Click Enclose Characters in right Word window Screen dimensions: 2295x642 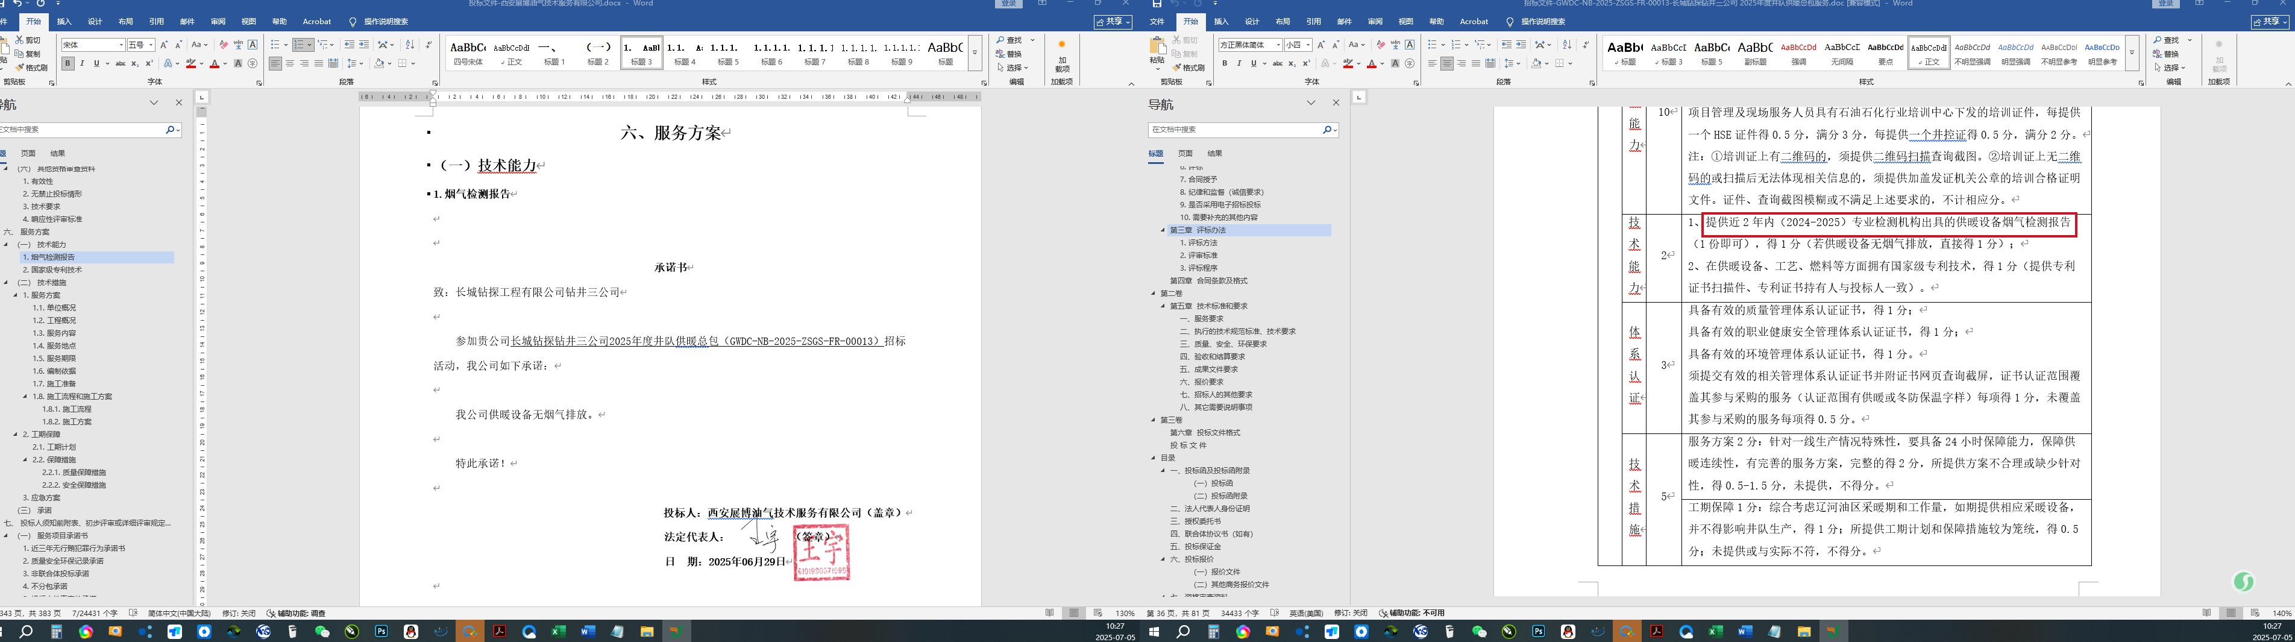click(x=1410, y=63)
